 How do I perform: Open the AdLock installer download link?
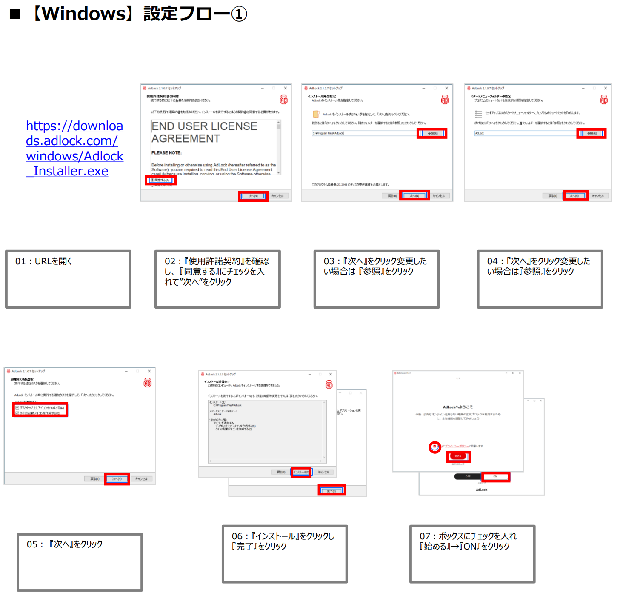coord(74,148)
